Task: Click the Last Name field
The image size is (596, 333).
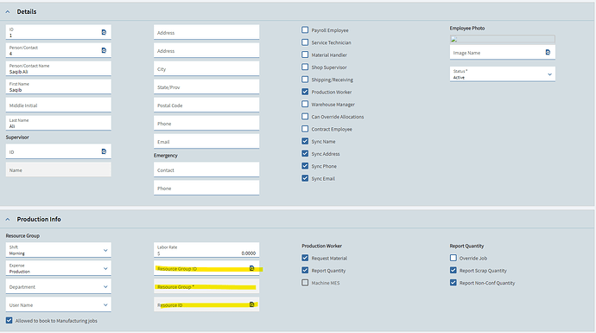Action: pos(59,123)
